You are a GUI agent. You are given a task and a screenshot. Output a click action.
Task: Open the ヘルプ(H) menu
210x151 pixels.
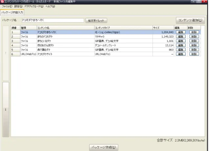point(50,7)
